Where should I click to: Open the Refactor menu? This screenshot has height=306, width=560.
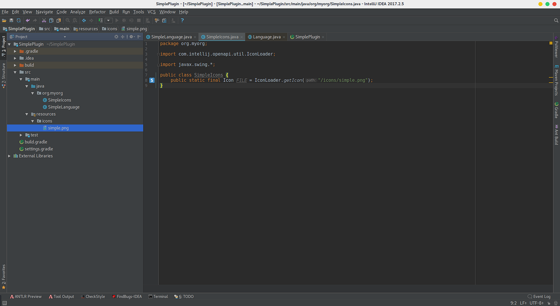pyautogui.click(x=97, y=12)
